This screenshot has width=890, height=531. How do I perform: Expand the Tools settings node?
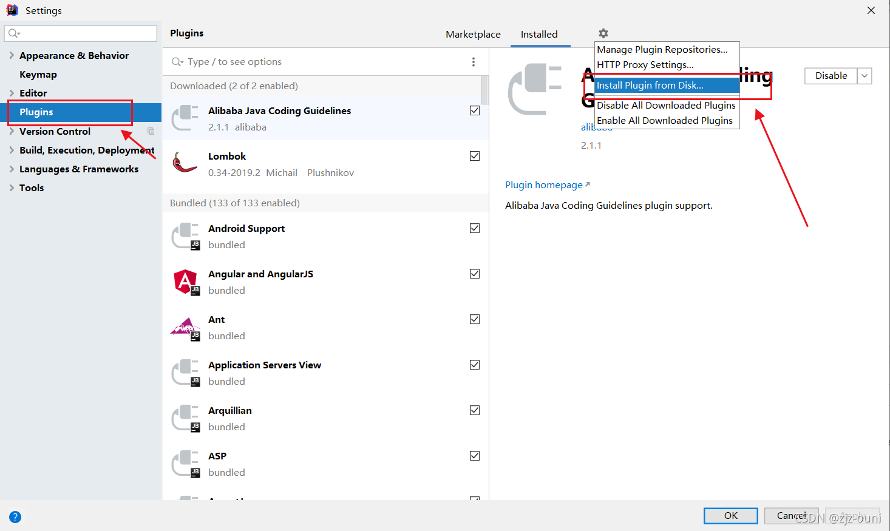click(12, 188)
